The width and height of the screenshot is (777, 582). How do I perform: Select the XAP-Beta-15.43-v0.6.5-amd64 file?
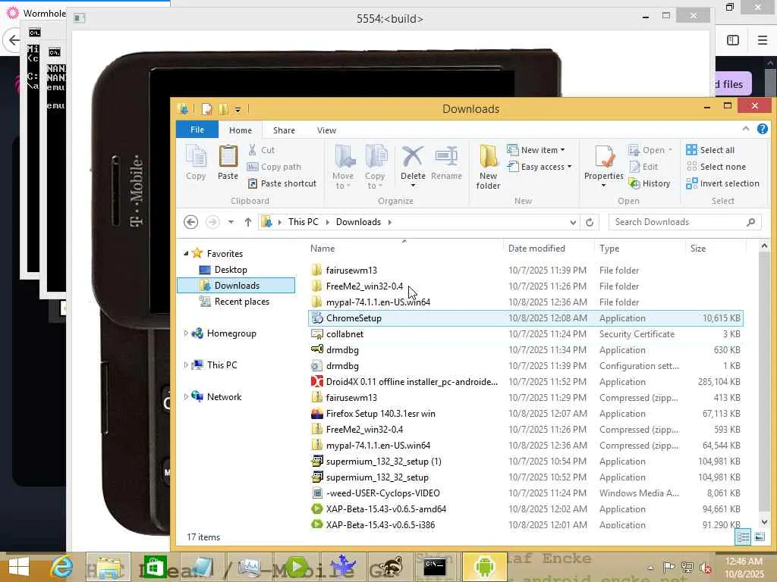(x=525, y=508)
